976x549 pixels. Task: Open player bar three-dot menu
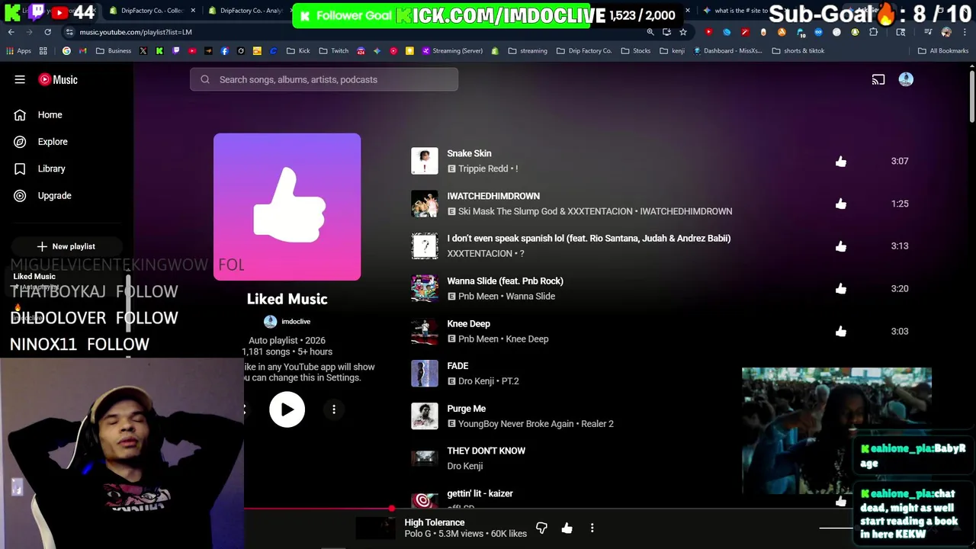(x=592, y=528)
